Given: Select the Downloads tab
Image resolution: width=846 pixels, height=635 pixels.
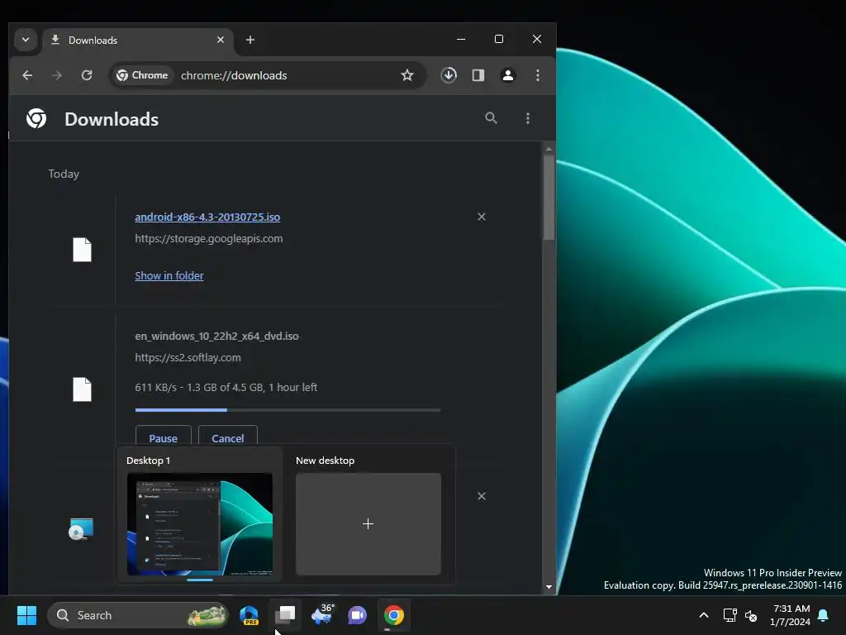Looking at the screenshot, I should point(138,41).
